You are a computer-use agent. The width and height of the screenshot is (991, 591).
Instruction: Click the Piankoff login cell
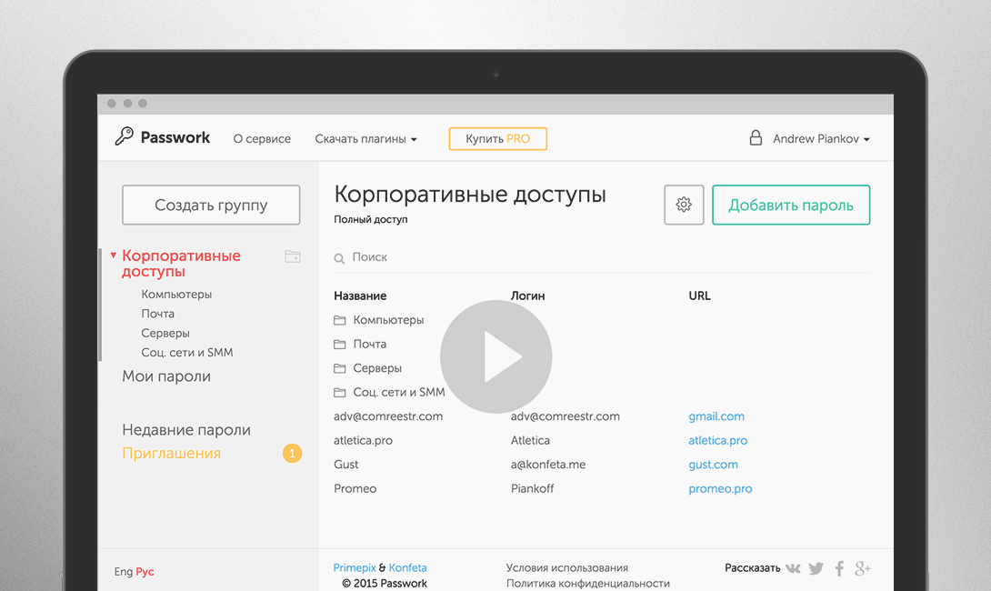532,488
